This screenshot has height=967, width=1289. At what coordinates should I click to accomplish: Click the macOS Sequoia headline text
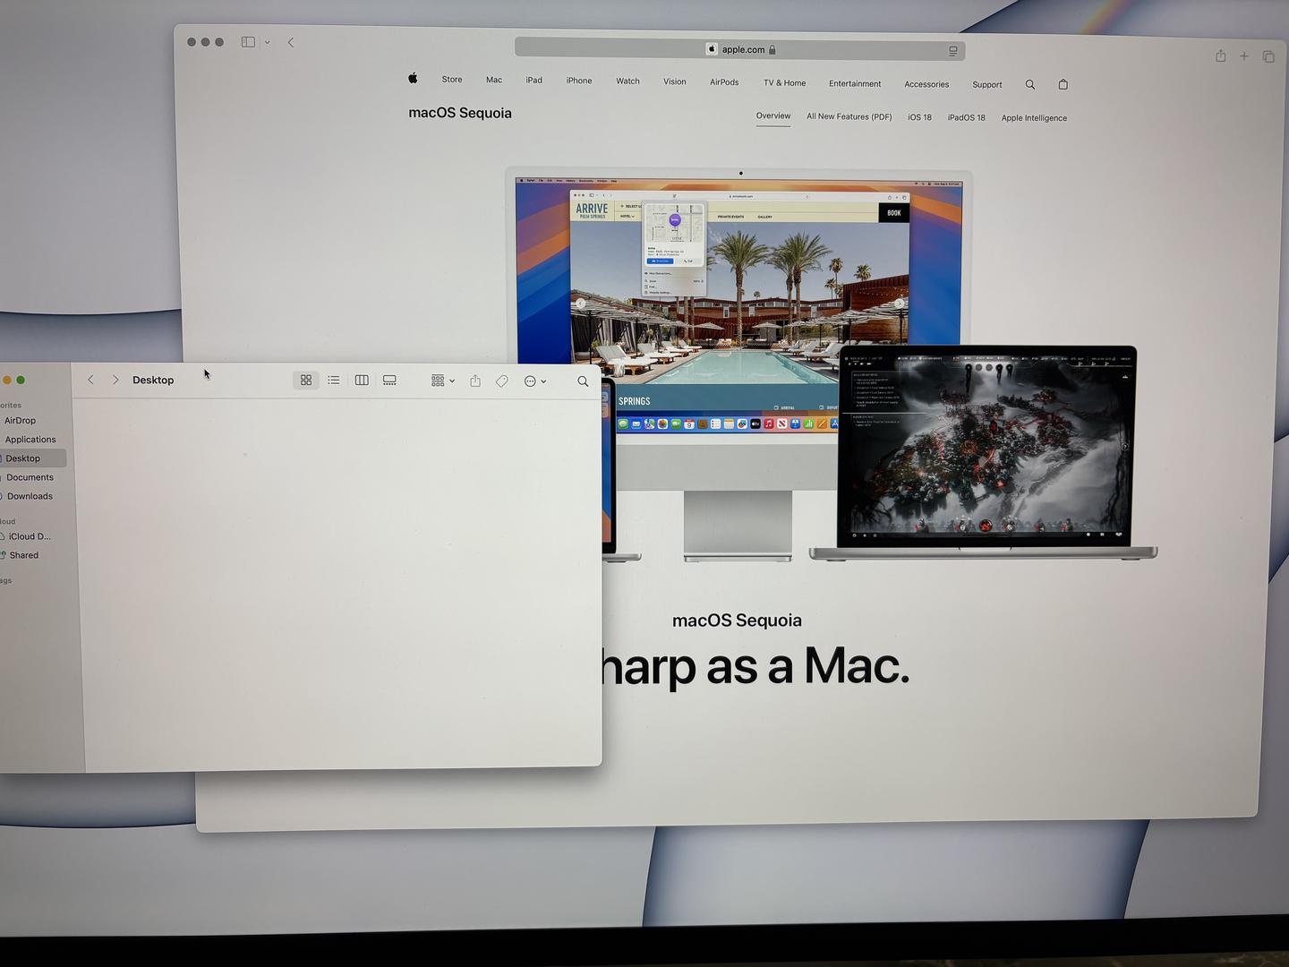click(737, 620)
